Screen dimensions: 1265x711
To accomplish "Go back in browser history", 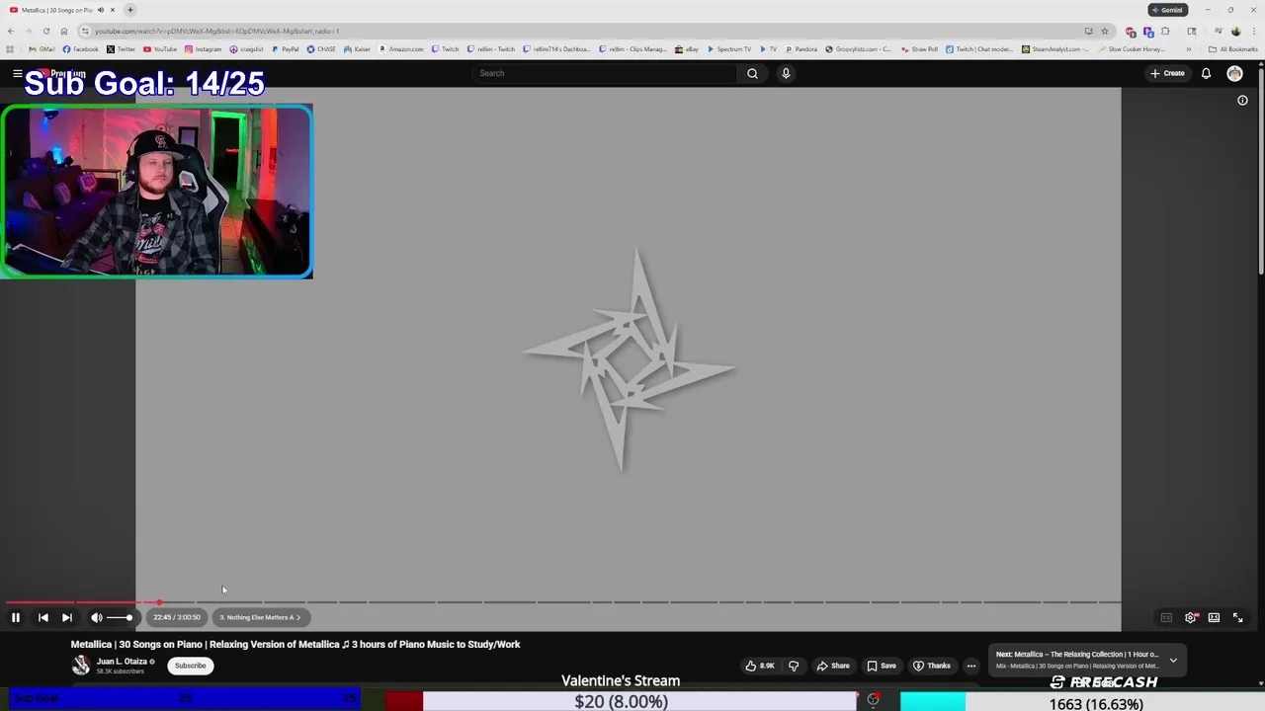I will pos(10,31).
